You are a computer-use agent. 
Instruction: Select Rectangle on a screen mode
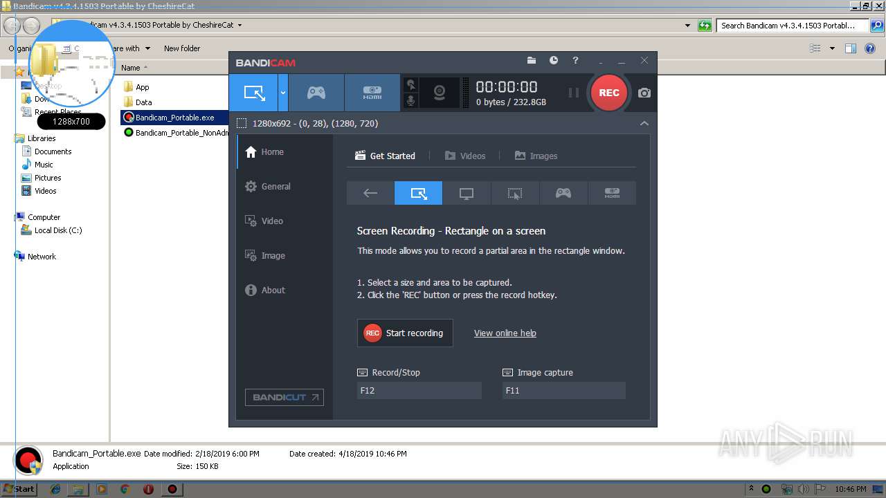[418, 193]
